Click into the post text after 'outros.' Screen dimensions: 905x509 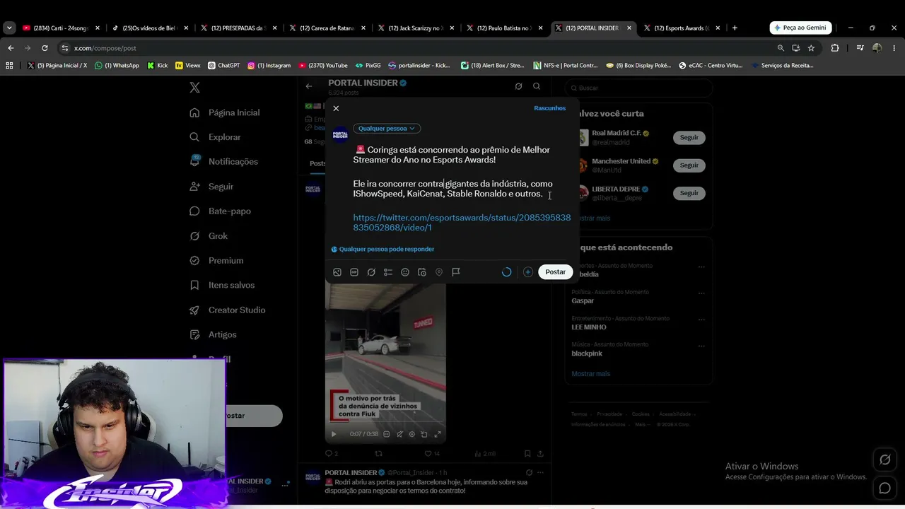pyautogui.click(x=544, y=194)
